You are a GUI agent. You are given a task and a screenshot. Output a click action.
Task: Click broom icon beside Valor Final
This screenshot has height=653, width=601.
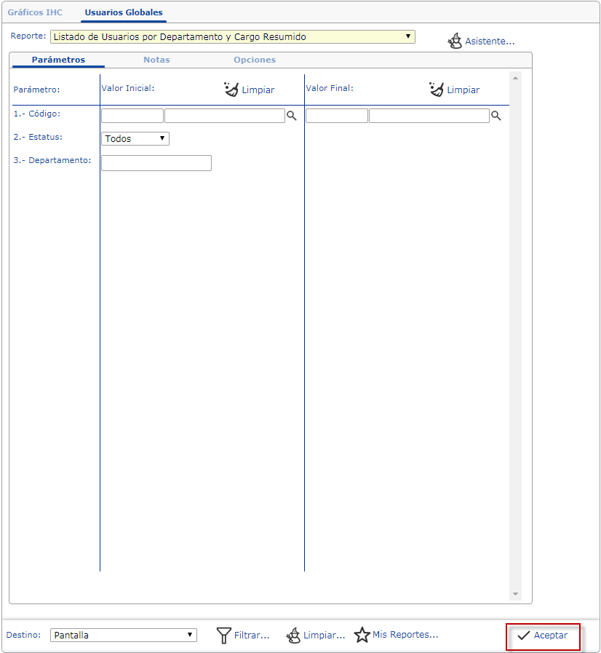(437, 90)
